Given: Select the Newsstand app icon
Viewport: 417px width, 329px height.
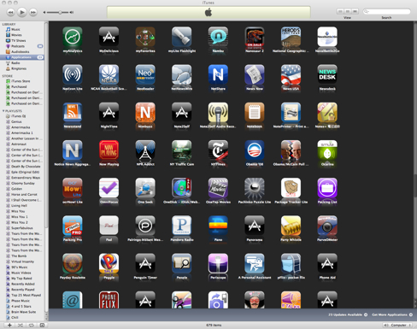Looking at the screenshot, I should tap(73, 112).
